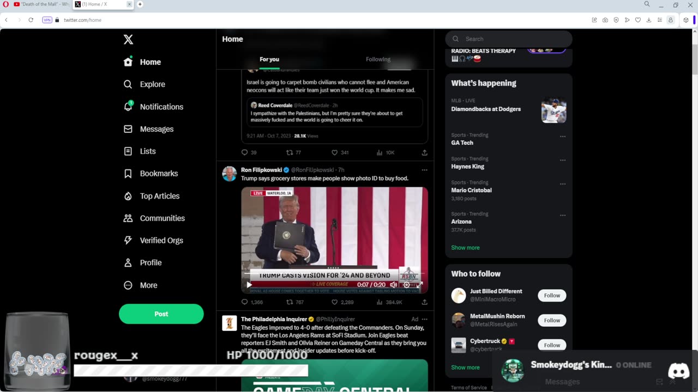Open Messages in the sidebar
Image resolution: width=698 pixels, height=392 pixels.
click(x=149, y=129)
